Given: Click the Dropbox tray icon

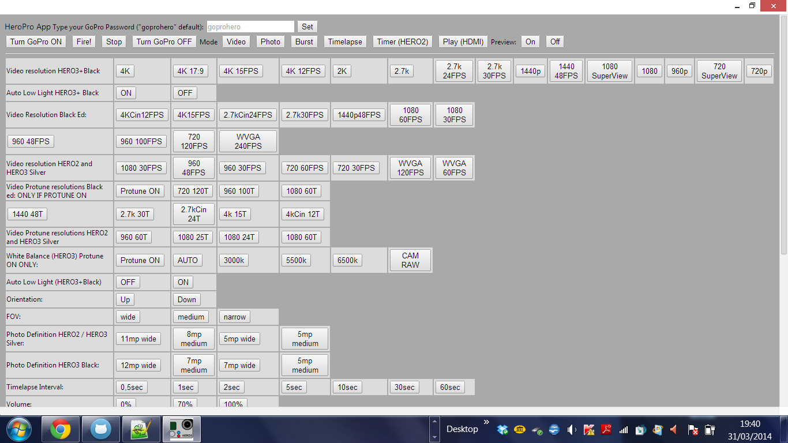Looking at the screenshot, I should [502, 430].
